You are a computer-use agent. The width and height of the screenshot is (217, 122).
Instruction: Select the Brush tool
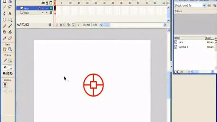pos(10,26)
